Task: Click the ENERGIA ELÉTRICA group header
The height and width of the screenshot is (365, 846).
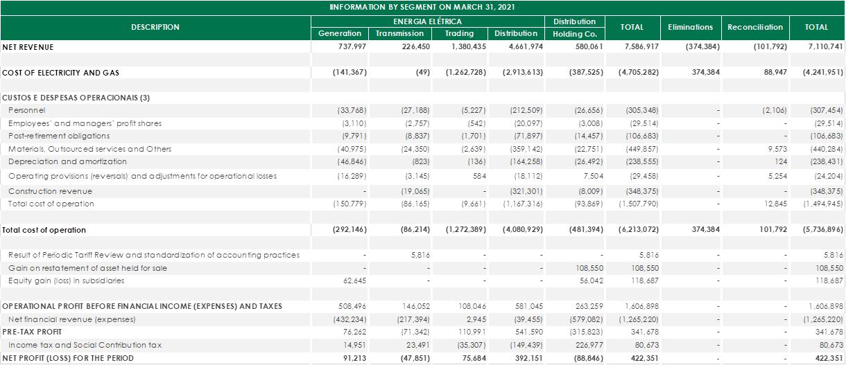Action: 429,21
